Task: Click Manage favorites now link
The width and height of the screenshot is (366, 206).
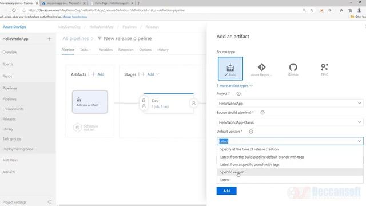Action: coord(75,17)
